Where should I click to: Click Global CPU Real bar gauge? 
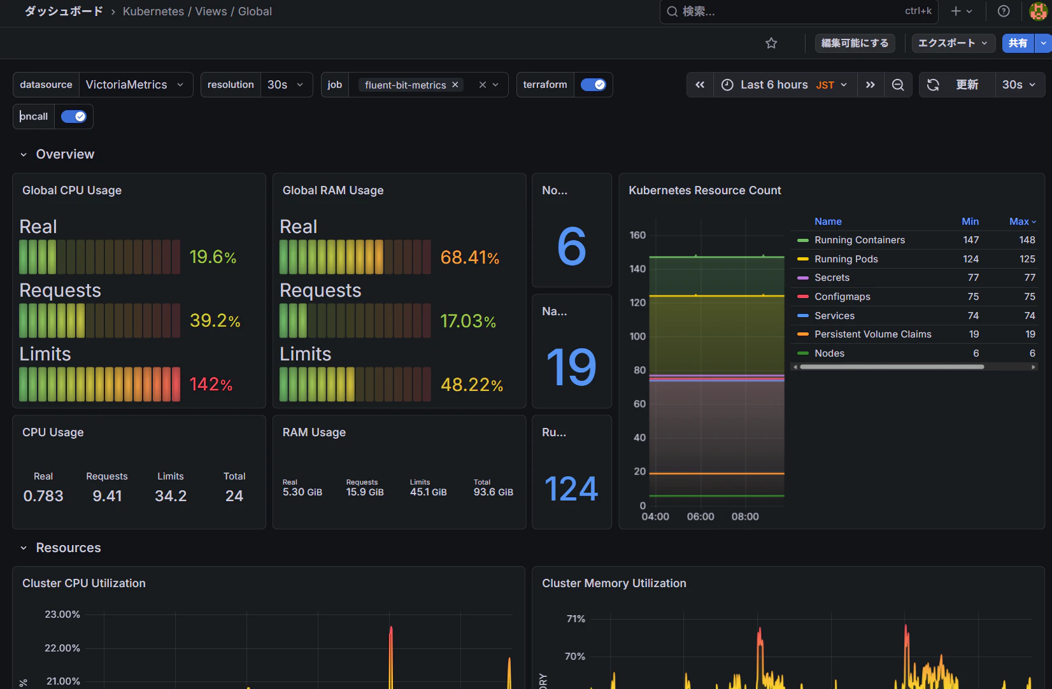click(99, 257)
